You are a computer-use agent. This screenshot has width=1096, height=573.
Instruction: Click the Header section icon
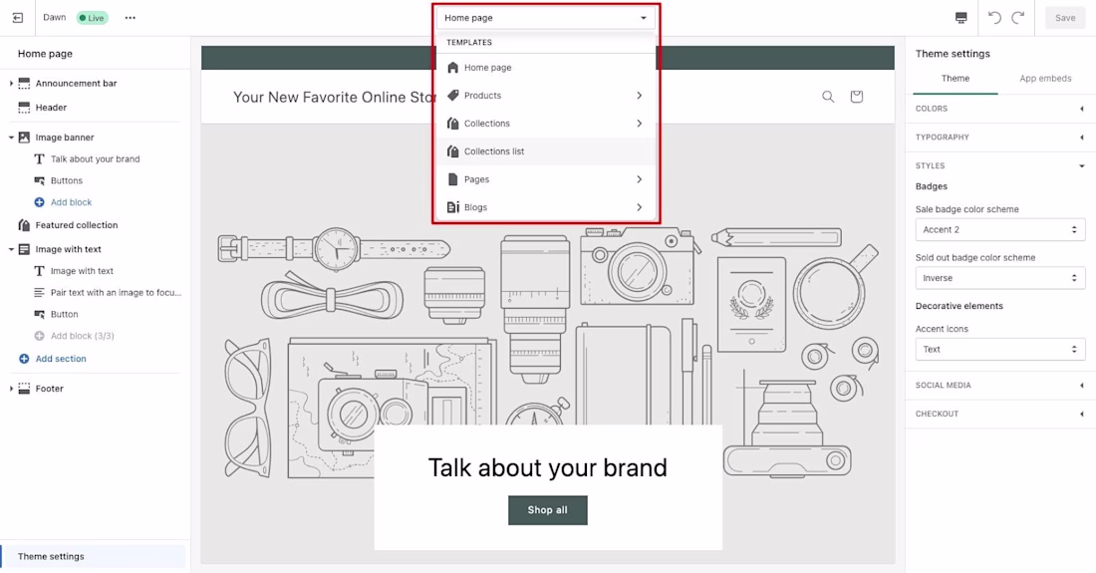(x=24, y=108)
